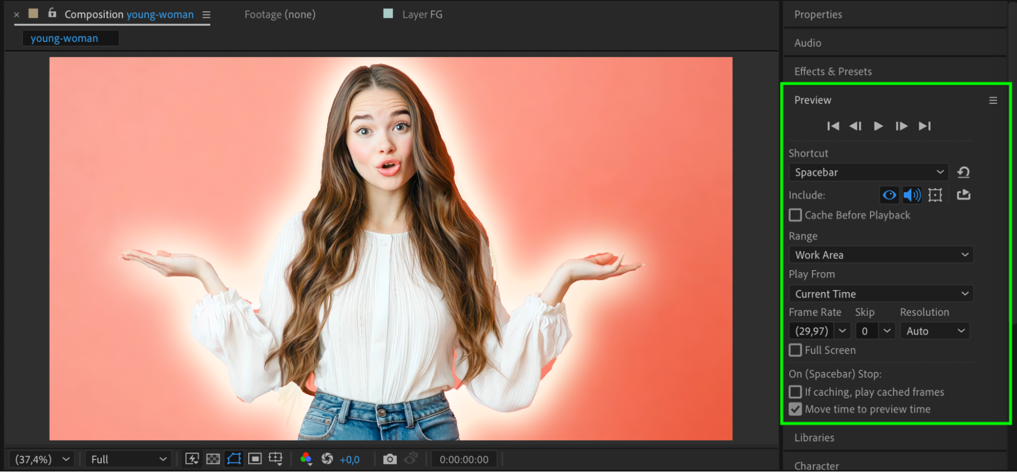Step to next frame button
This screenshot has height=472, width=1017.
point(901,126)
